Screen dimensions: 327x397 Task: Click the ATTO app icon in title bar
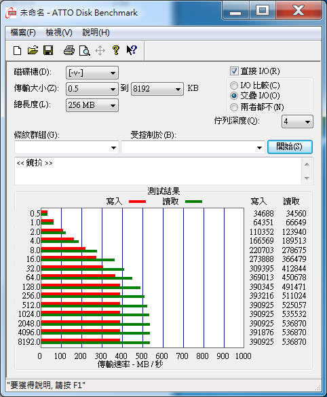coord(11,13)
